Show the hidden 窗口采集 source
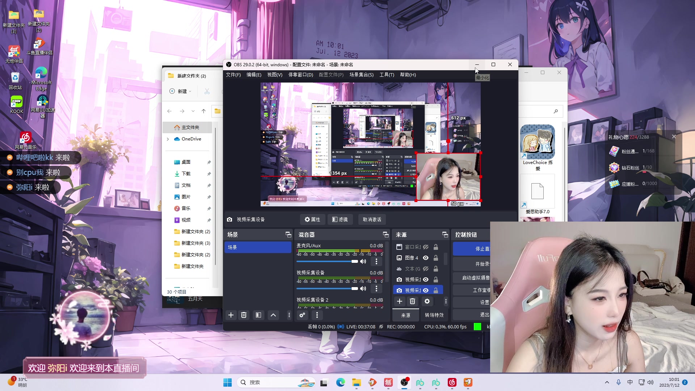 (426, 247)
